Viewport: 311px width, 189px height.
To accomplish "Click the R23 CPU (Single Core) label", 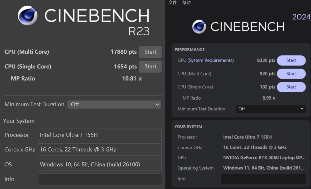I will coord(28,66).
